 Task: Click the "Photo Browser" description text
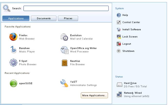coord(28,64)
